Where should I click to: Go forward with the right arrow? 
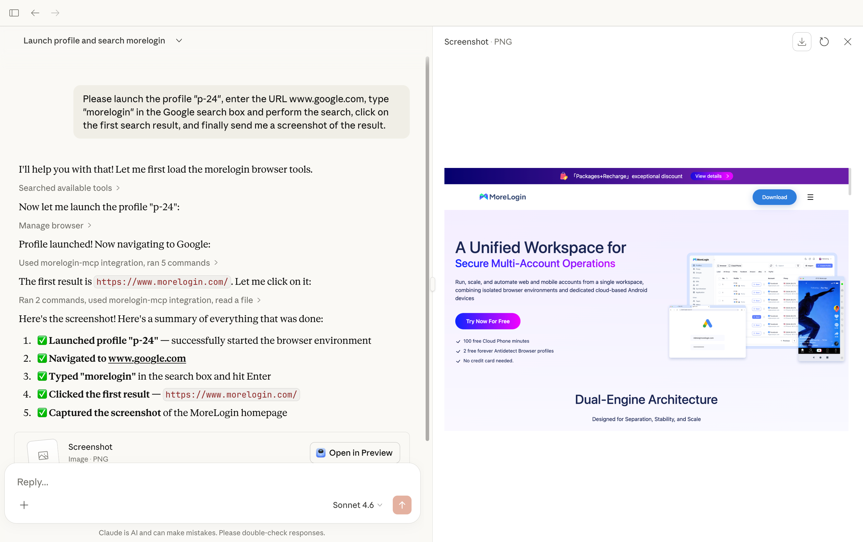point(55,13)
